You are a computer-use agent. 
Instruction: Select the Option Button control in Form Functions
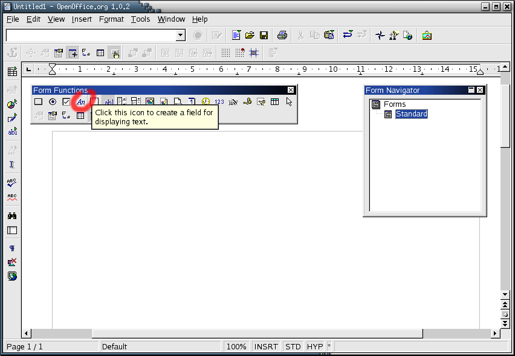tap(53, 102)
